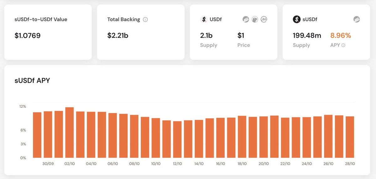Click the black sUSDf token logo
Image resolution: width=376 pixels, height=179 pixels.
297,19
